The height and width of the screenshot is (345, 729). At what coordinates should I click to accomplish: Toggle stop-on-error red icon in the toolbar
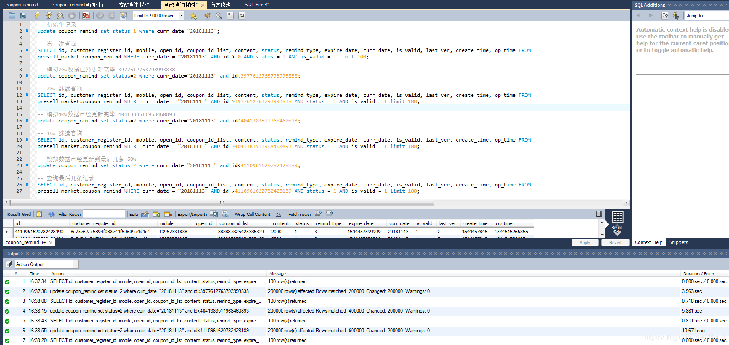pyautogui.click(x=86, y=16)
